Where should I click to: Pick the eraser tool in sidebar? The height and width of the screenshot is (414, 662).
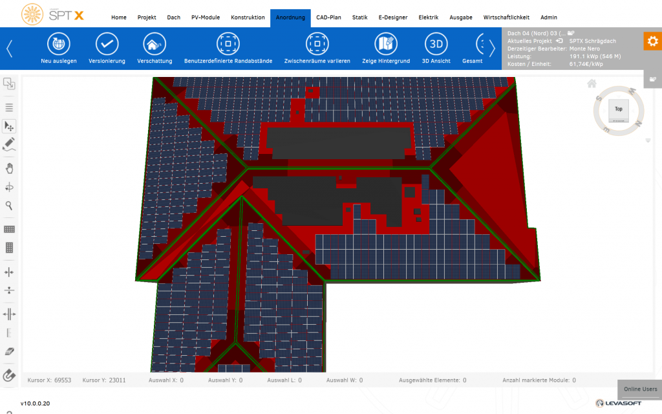[10, 351]
